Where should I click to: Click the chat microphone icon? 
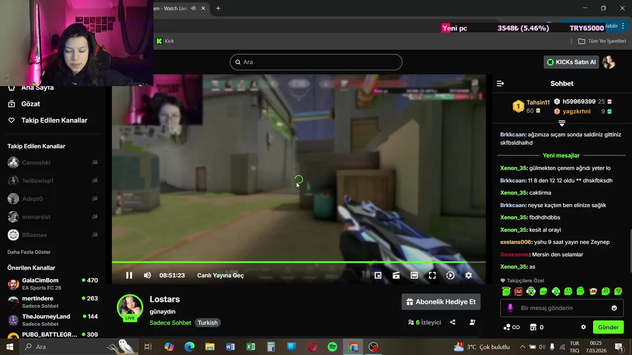tap(511, 308)
